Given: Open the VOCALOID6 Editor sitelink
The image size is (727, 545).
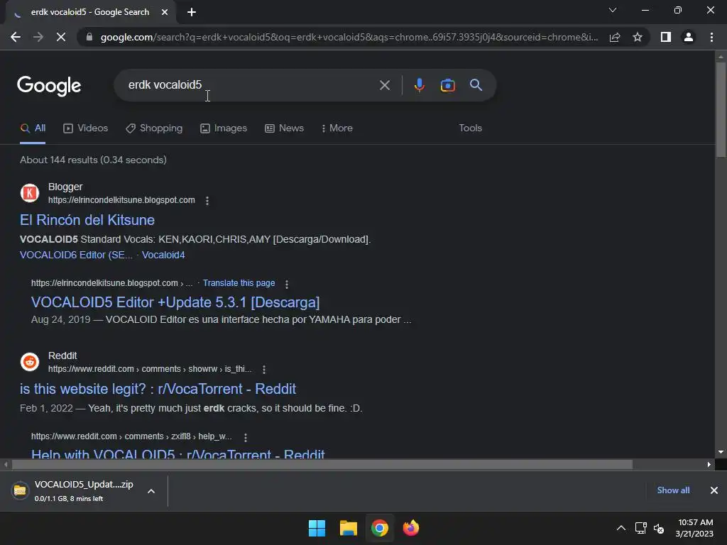Looking at the screenshot, I should click(x=76, y=255).
